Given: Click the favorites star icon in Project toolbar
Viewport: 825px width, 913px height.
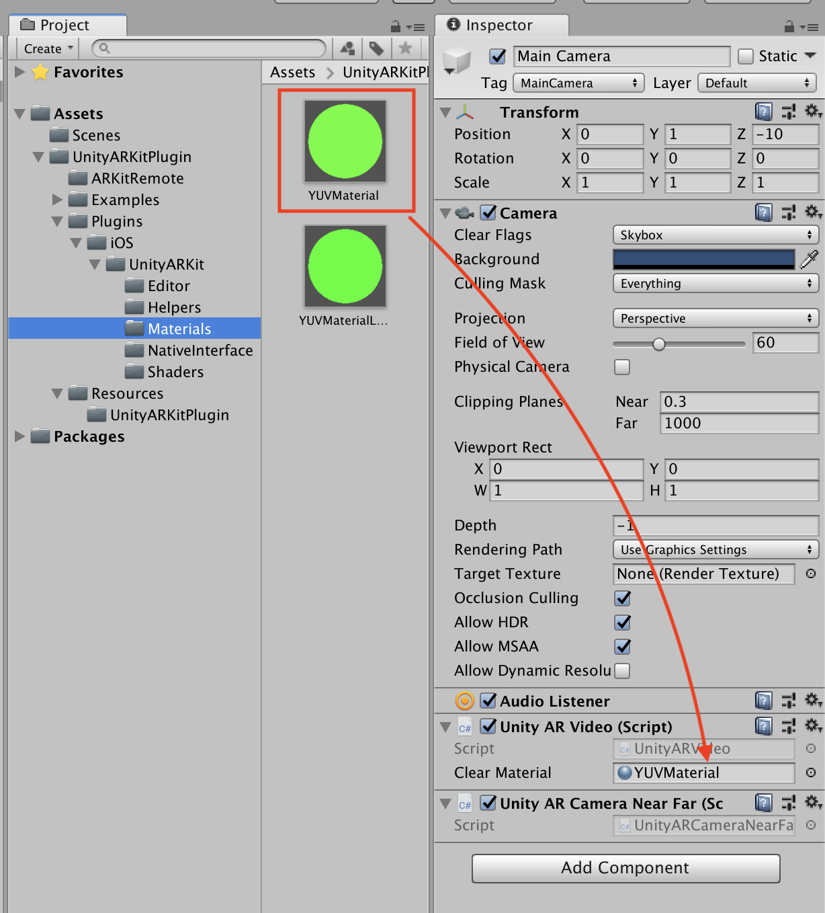Looking at the screenshot, I should tap(405, 48).
